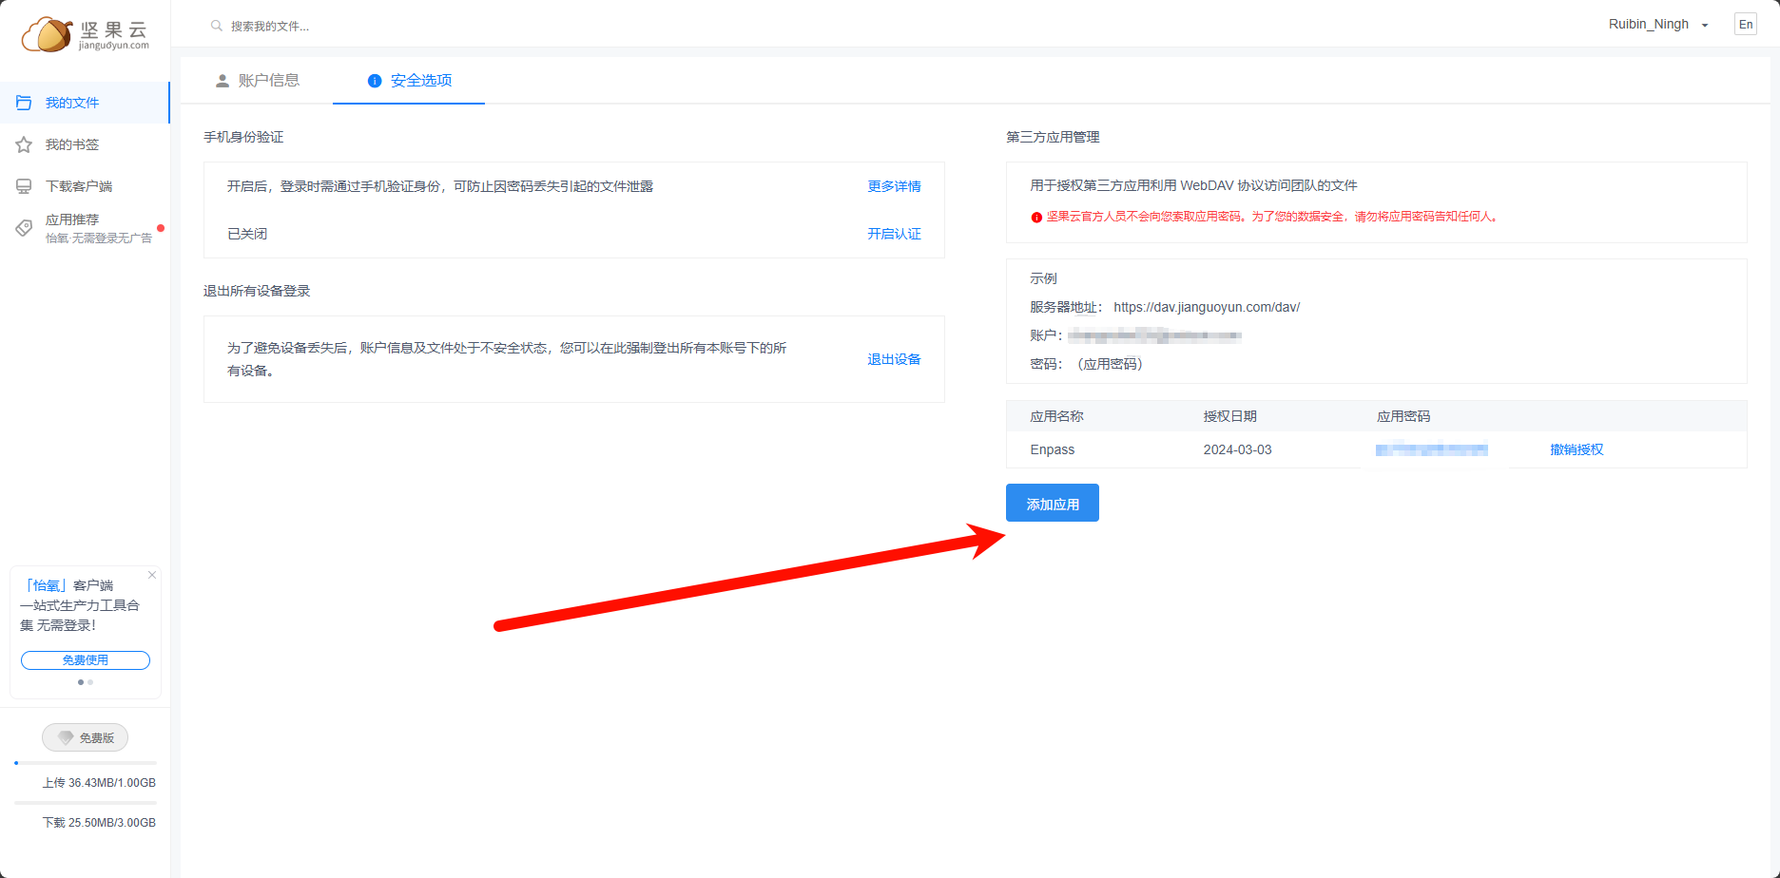Open the 更多详情 link
Screen dimensions: 1780x878
point(894,186)
